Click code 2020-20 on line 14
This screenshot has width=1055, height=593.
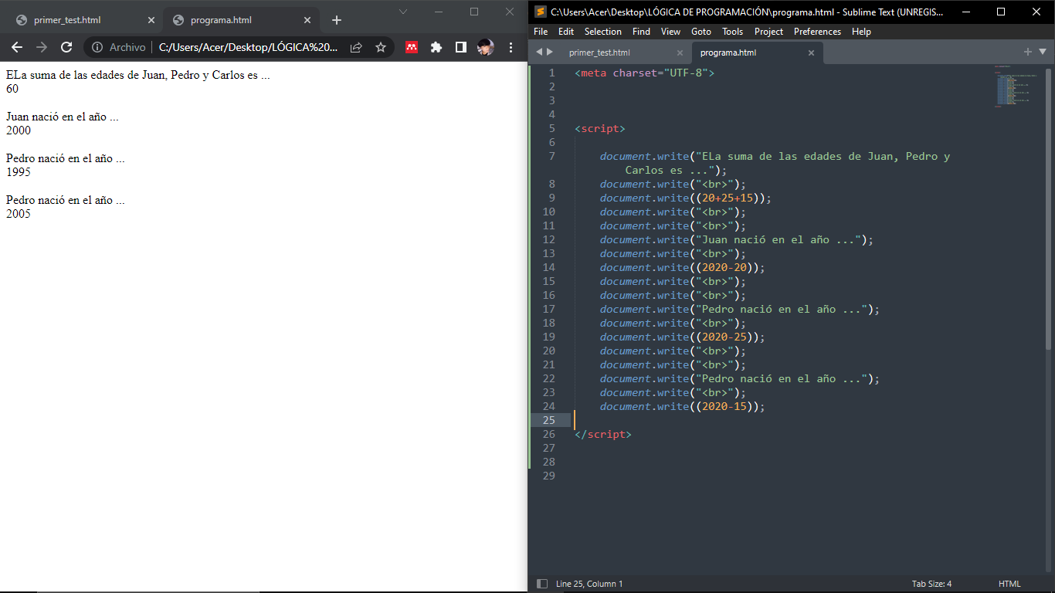click(x=724, y=267)
